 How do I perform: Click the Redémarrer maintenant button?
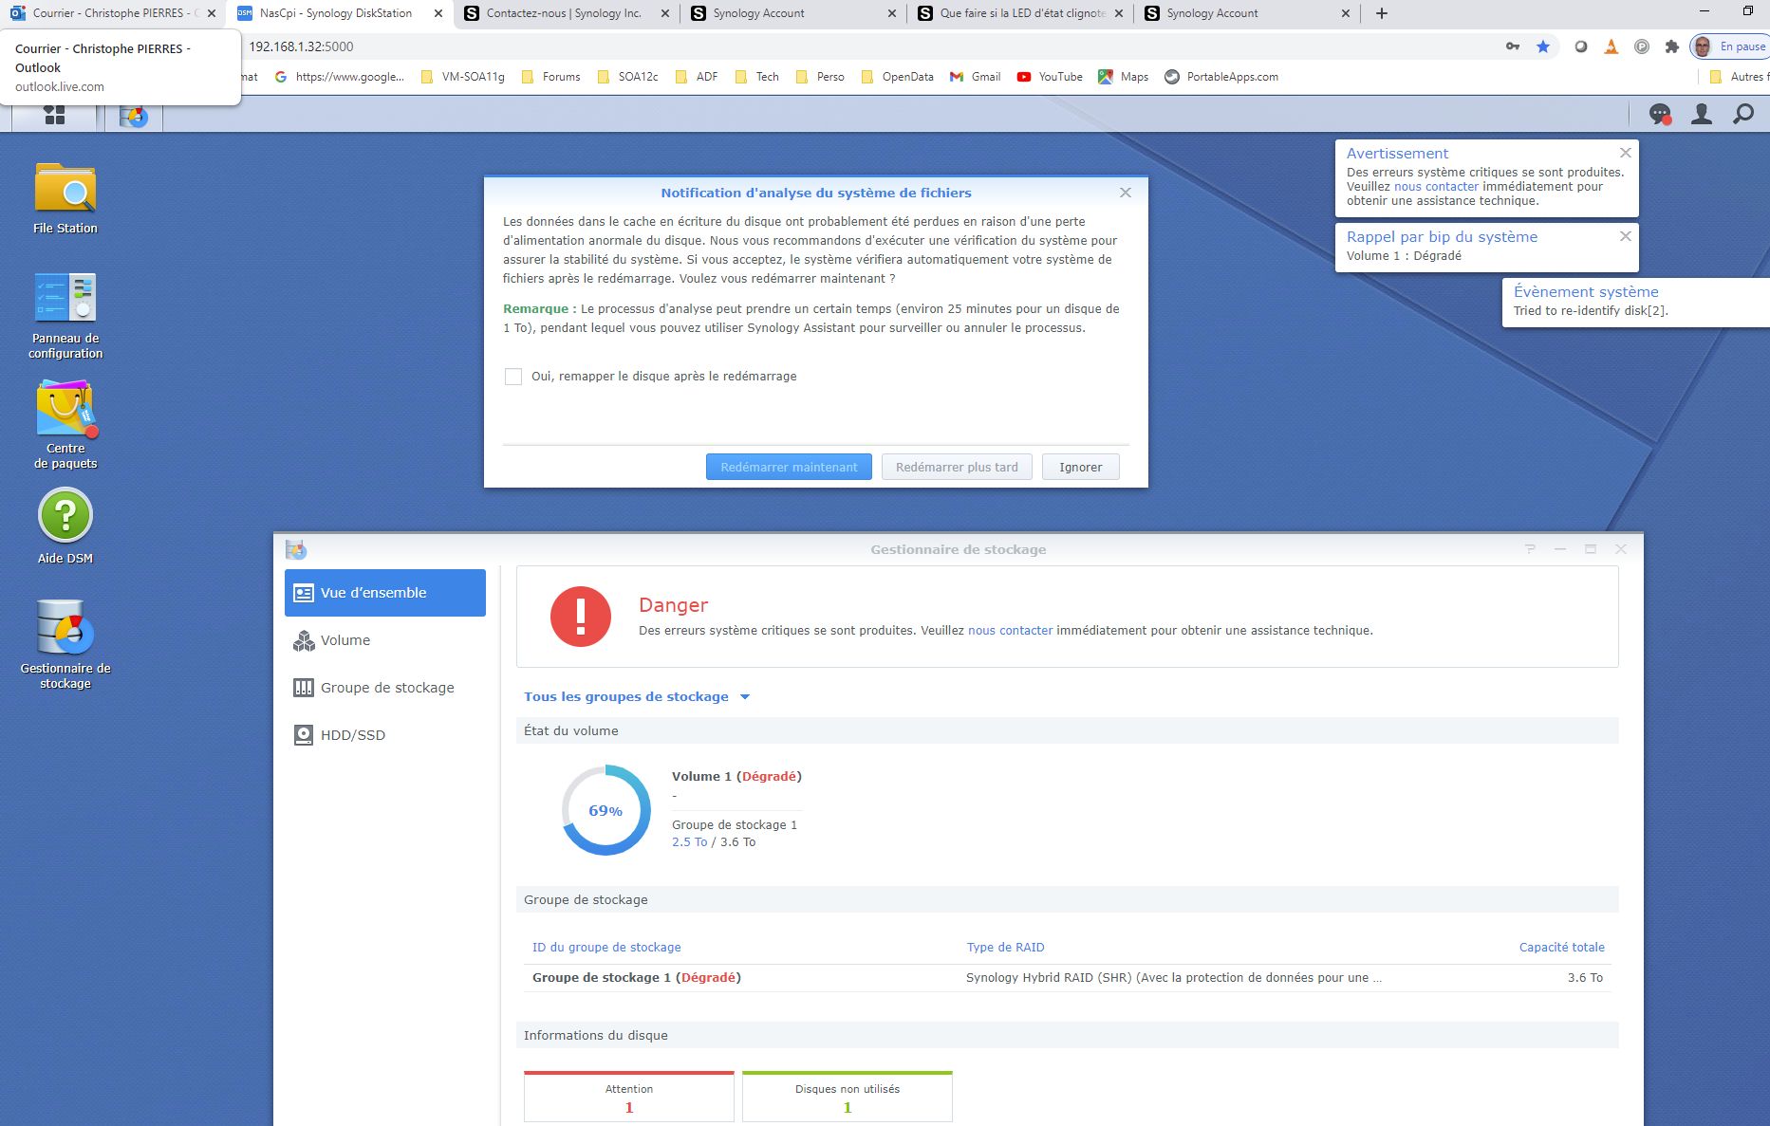pos(789,467)
